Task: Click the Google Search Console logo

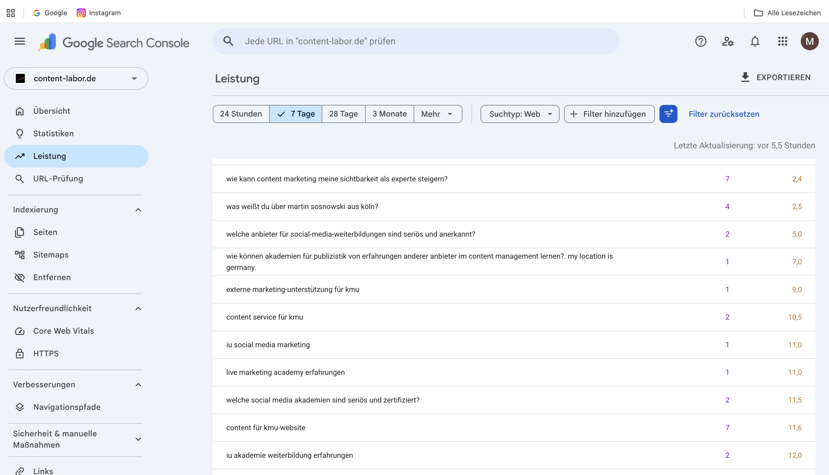Action: (x=113, y=42)
